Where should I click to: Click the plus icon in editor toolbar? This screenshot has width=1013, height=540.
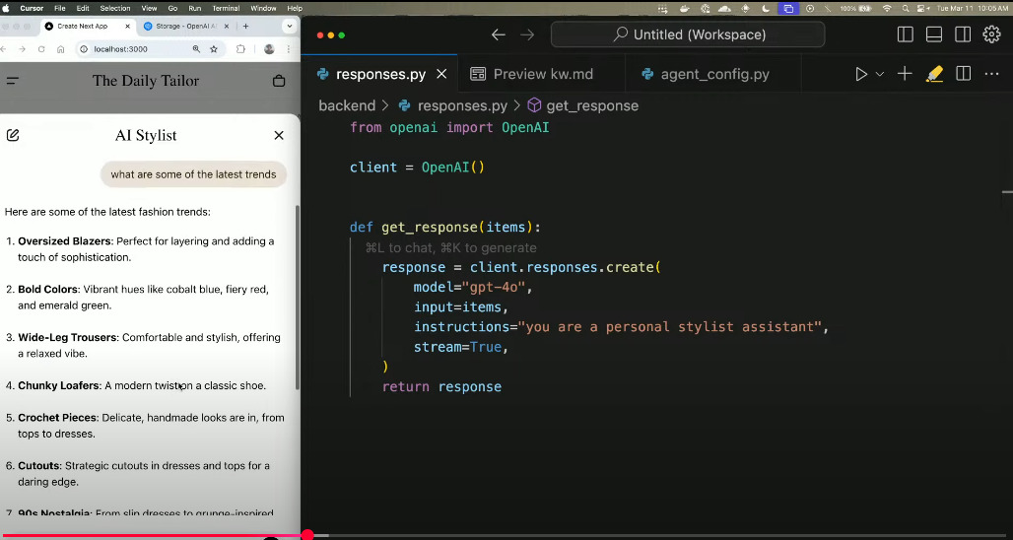(x=905, y=74)
